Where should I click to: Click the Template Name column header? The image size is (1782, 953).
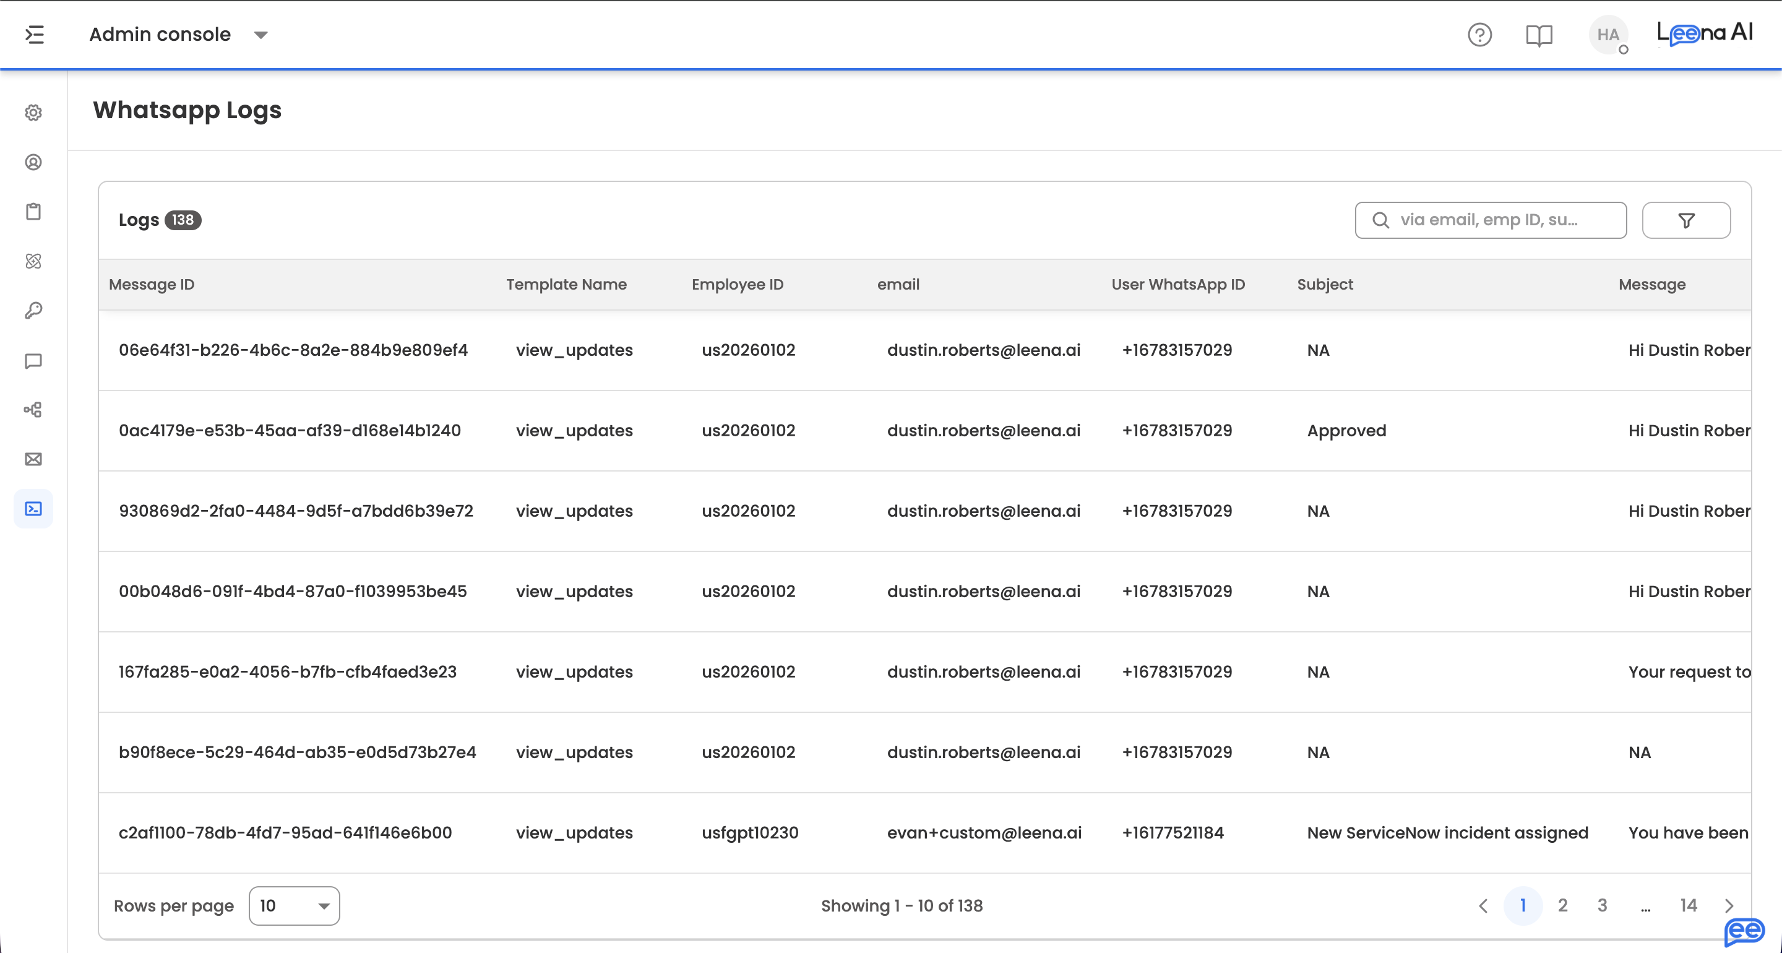tap(567, 285)
